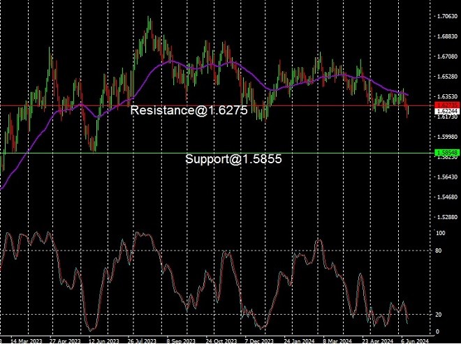Click the 1.61730 price axis label
The height and width of the screenshot is (344, 461).
[447, 117]
